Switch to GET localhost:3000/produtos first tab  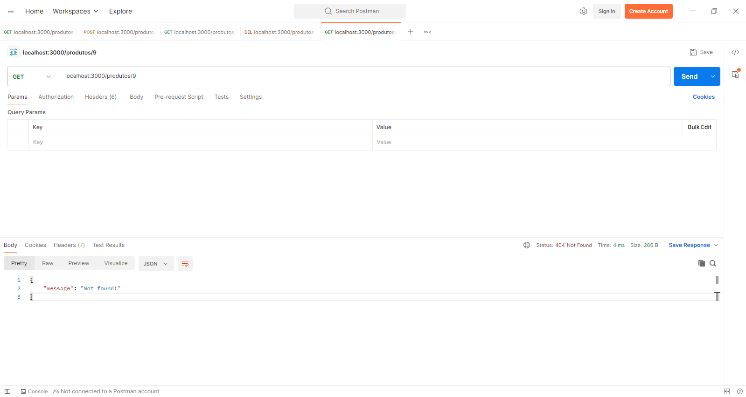(39, 32)
